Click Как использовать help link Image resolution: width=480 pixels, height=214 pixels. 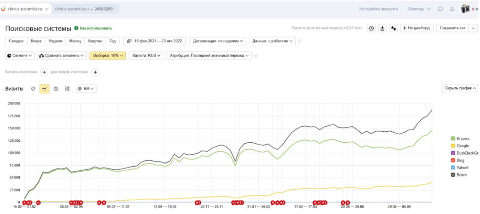(x=93, y=28)
